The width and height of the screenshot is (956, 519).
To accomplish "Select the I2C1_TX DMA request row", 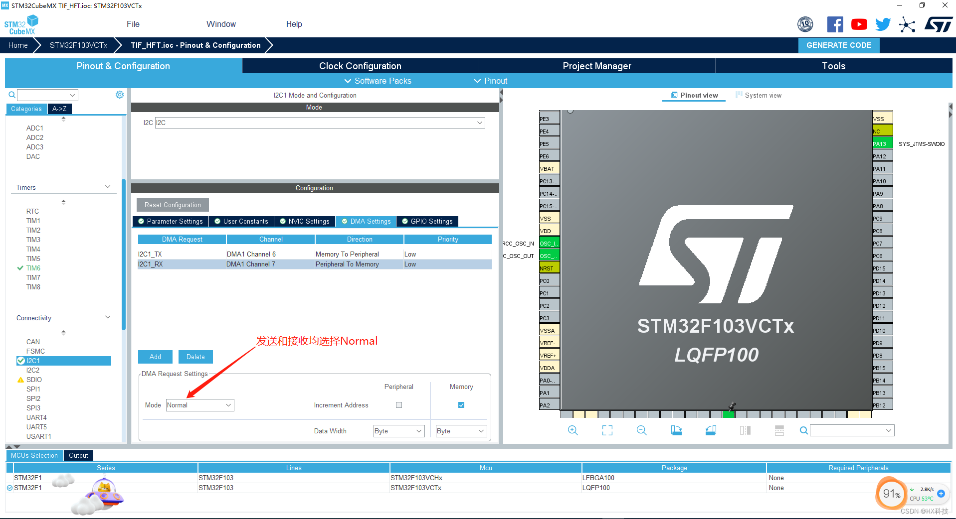I will (315, 254).
